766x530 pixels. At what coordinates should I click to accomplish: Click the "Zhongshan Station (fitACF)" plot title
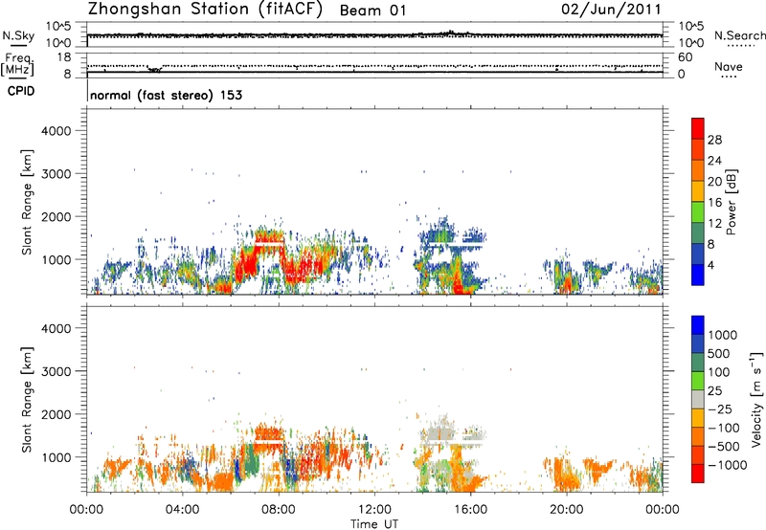coord(205,10)
